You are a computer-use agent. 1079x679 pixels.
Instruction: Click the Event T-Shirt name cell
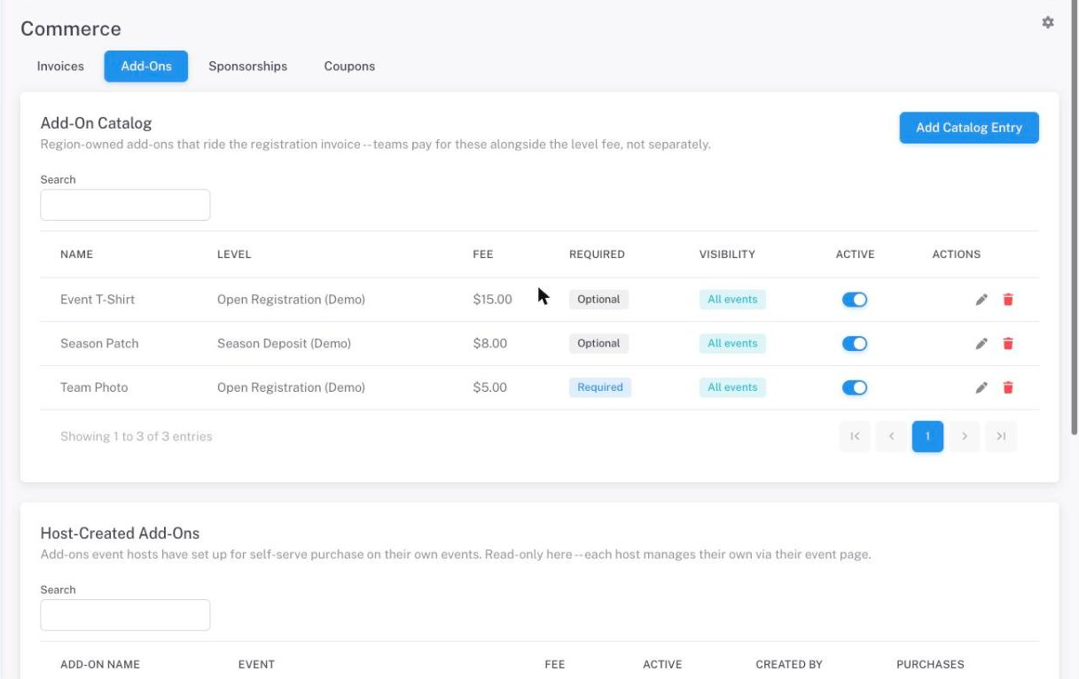coord(98,300)
